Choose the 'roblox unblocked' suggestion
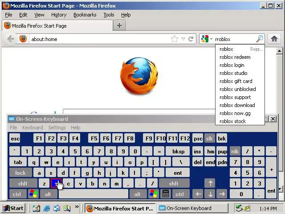Viewport: 285px width, 214px height. click(x=240, y=89)
